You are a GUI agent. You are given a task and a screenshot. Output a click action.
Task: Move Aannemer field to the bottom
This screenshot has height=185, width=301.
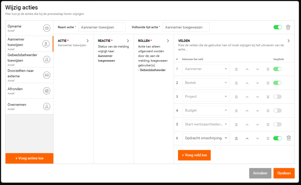coord(268,69)
